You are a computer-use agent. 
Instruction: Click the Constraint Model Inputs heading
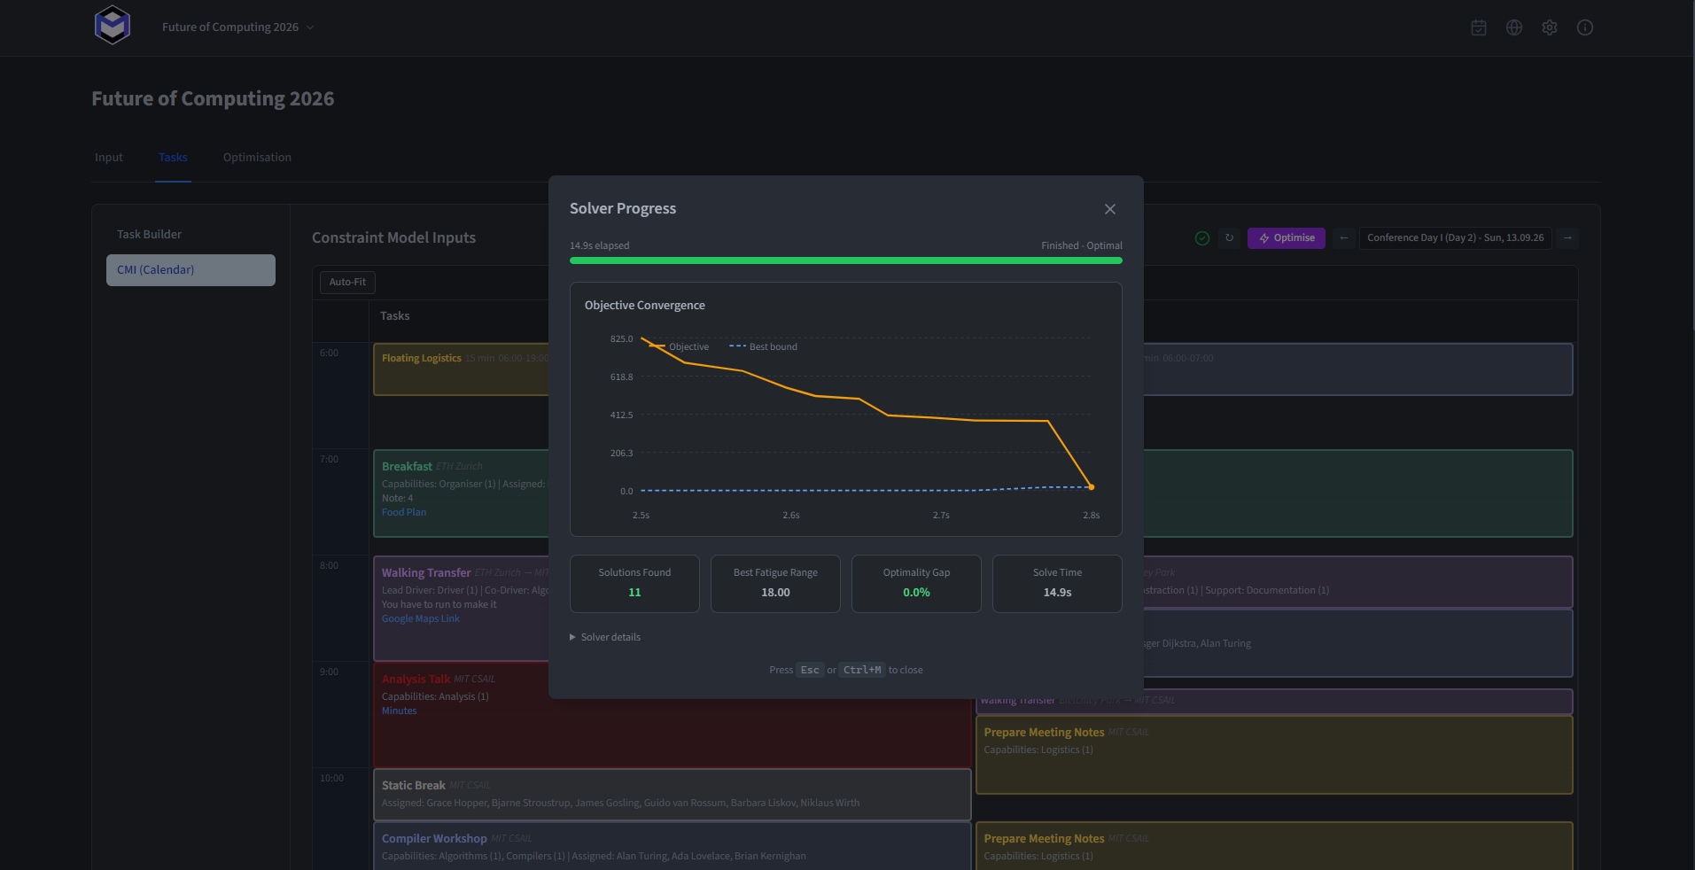point(394,237)
